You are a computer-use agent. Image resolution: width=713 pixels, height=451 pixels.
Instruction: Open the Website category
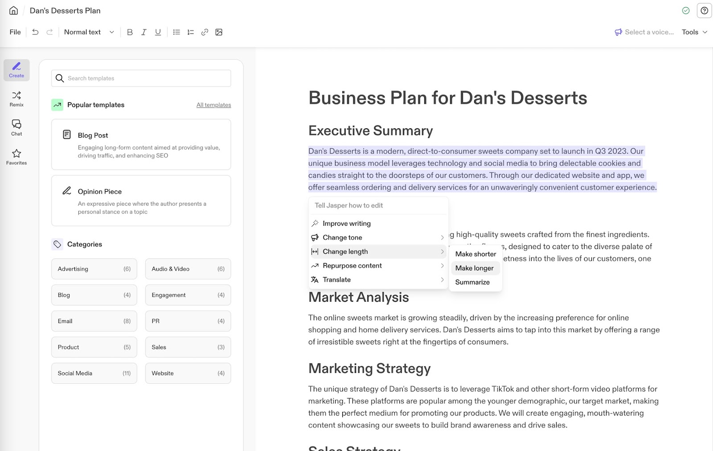[188, 373]
